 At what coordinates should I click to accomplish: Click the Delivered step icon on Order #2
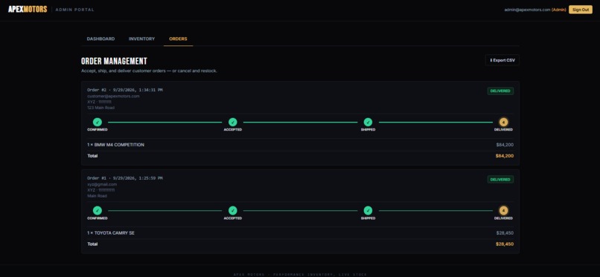503,122
